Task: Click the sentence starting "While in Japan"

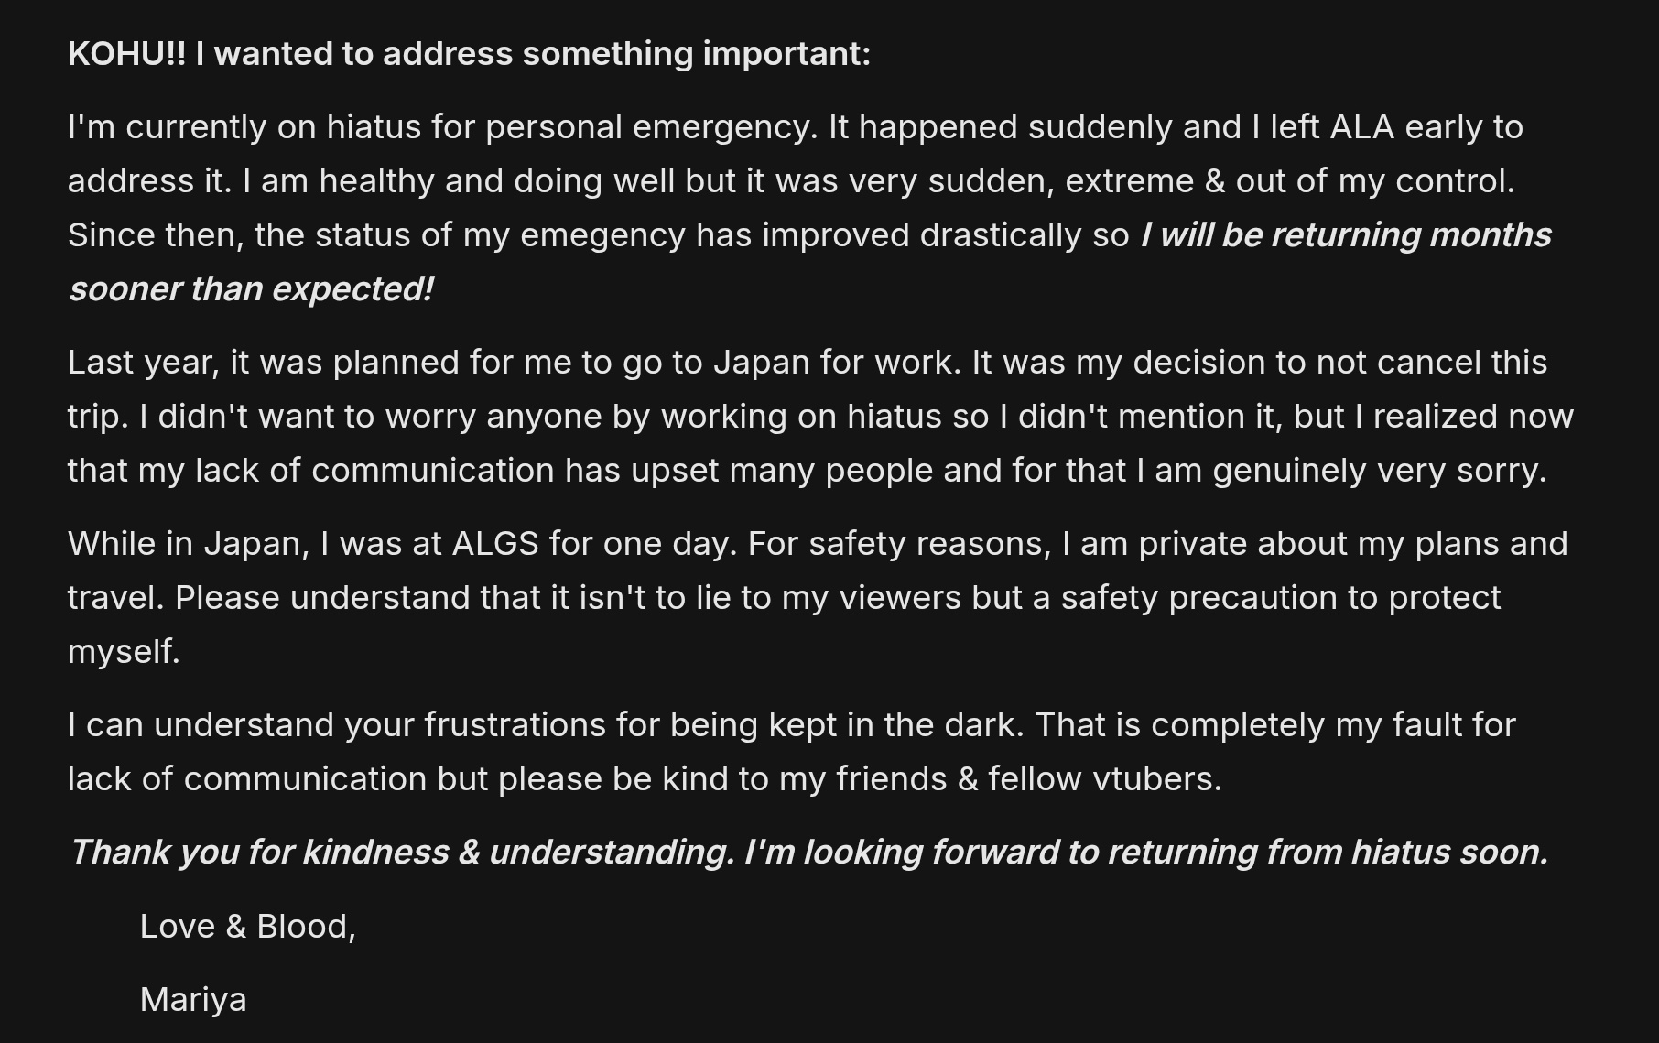Action: (x=401, y=544)
